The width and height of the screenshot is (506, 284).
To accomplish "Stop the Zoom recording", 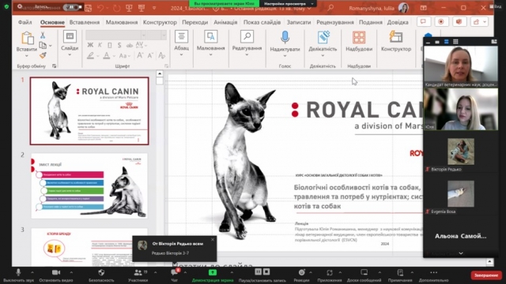I will pos(266,271).
